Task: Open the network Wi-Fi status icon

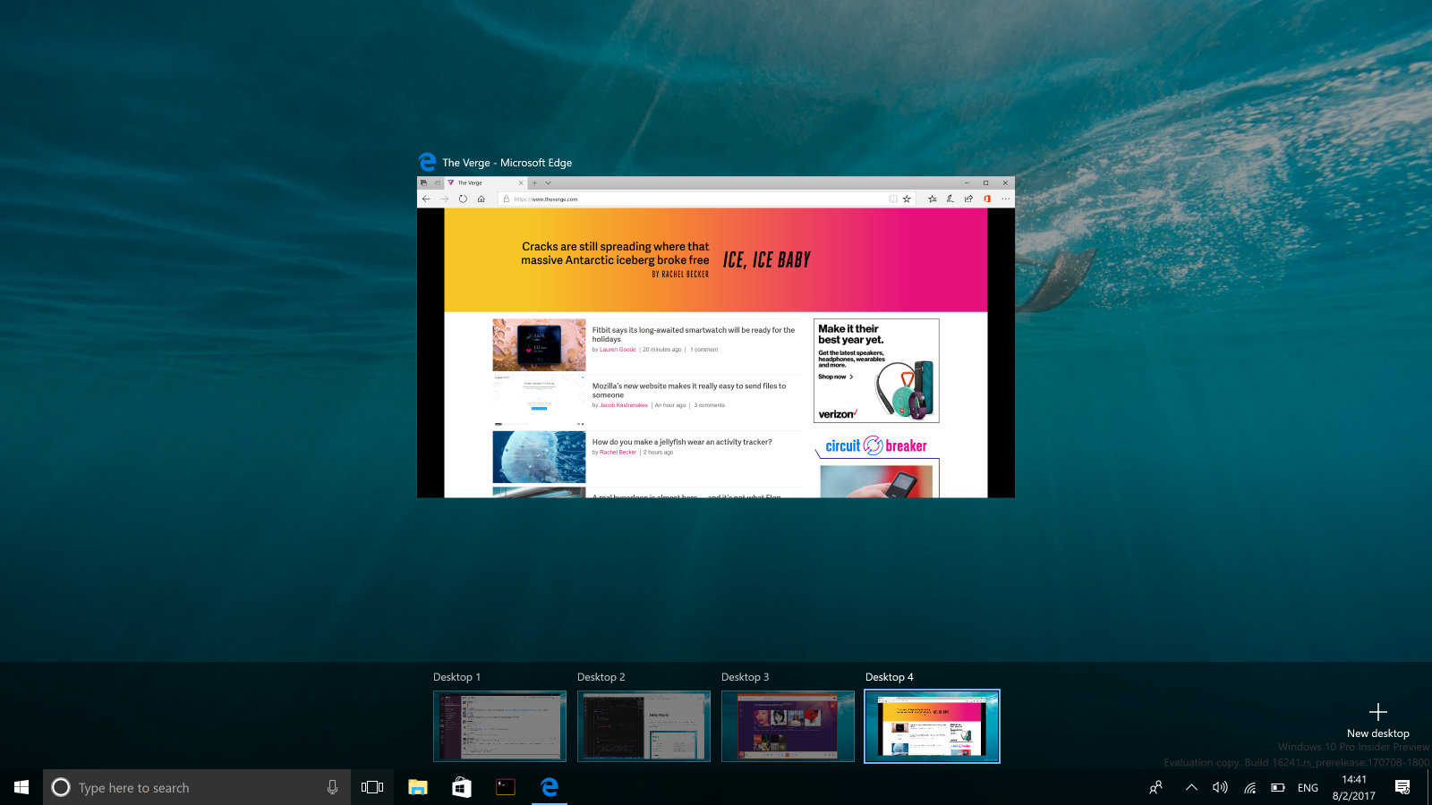Action: click(1249, 787)
